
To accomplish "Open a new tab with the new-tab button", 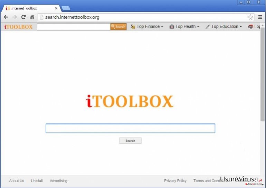I will [66, 8].
